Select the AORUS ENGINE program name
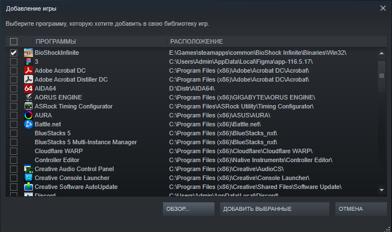This screenshot has width=392, height=232. tap(58, 97)
